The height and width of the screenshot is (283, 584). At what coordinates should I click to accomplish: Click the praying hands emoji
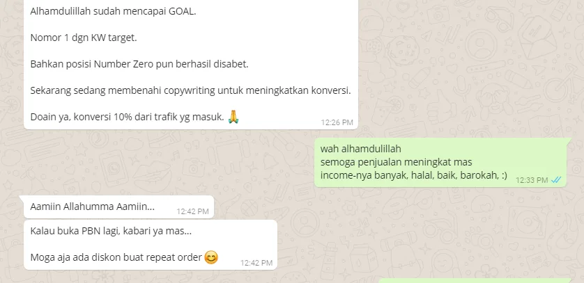point(233,117)
